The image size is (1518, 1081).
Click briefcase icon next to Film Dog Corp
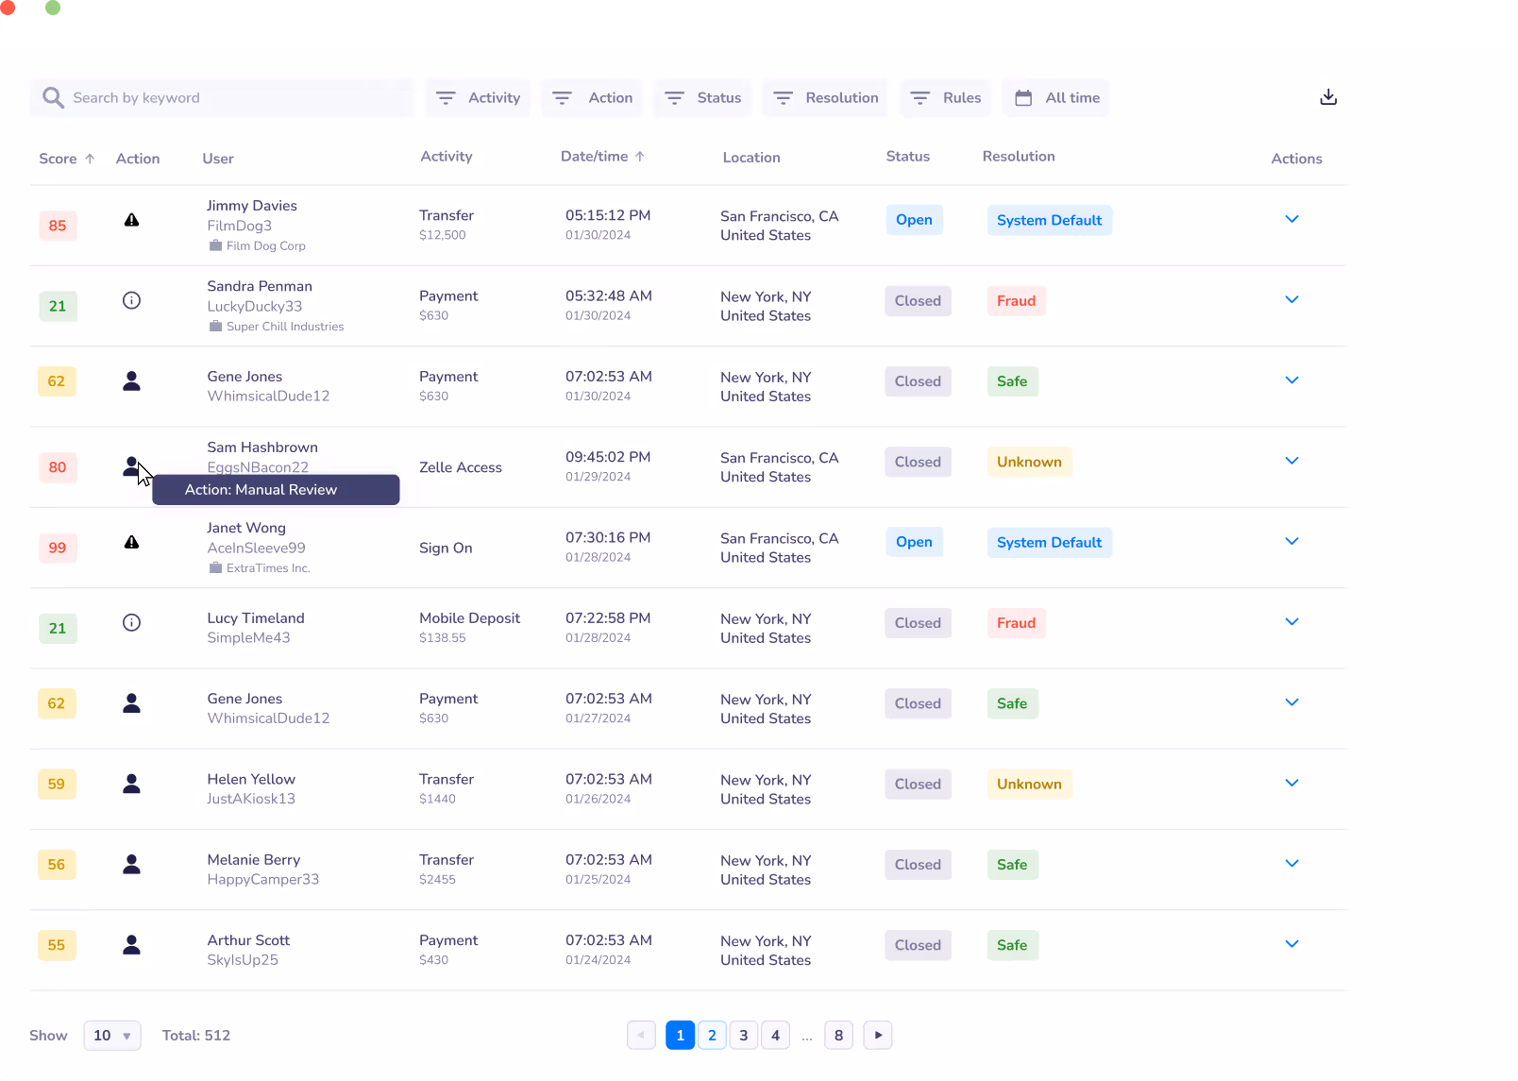(x=215, y=245)
